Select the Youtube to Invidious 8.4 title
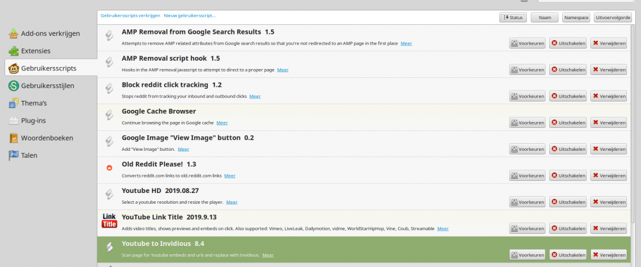Image resolution: width=641 pixels, height=267 pixels. point(163,244)
